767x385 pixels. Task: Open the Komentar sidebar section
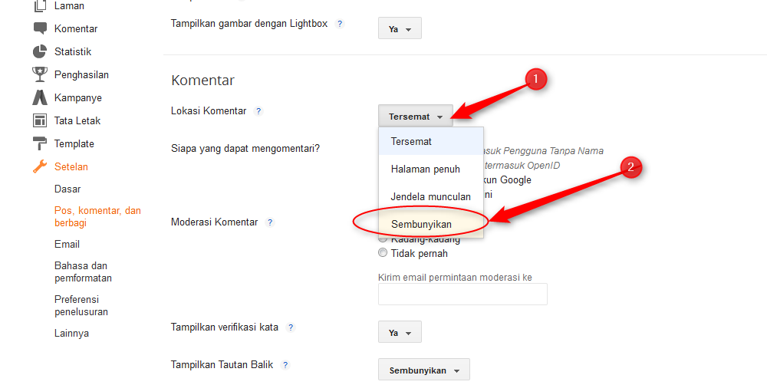pyautogui.click(x=76, y=28)
